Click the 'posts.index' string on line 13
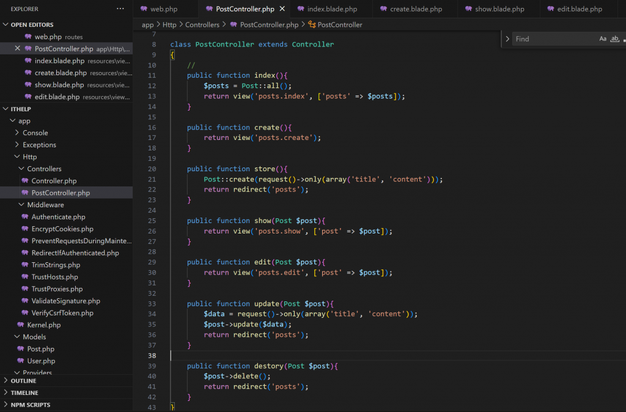626x412 pixels. click(281, 96)
